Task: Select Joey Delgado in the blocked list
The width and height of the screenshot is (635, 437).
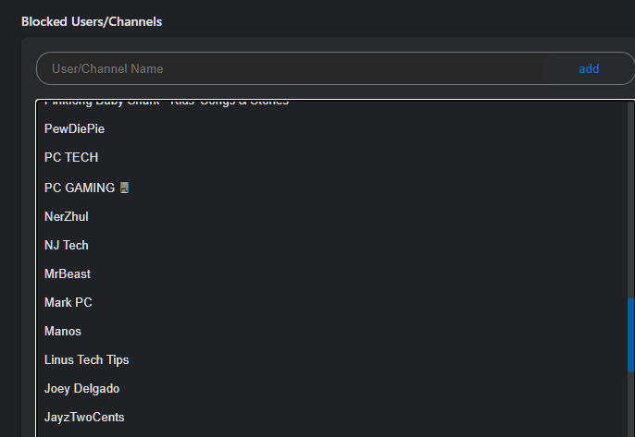Action: 81,389
